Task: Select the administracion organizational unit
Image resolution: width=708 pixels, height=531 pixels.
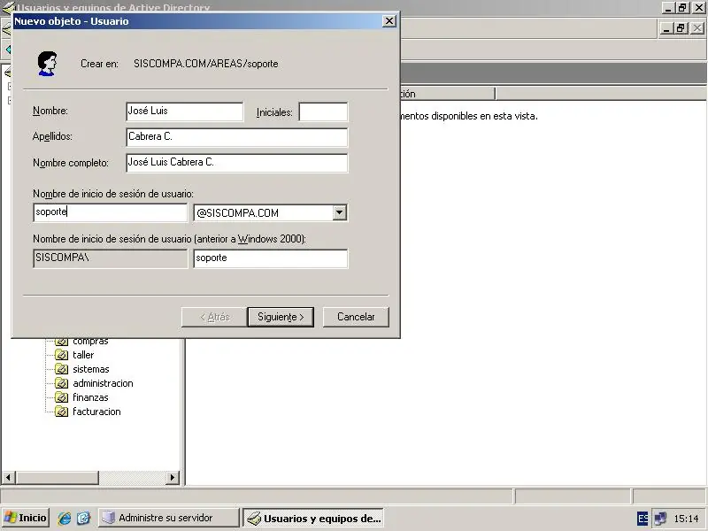Action: [103, 383]
